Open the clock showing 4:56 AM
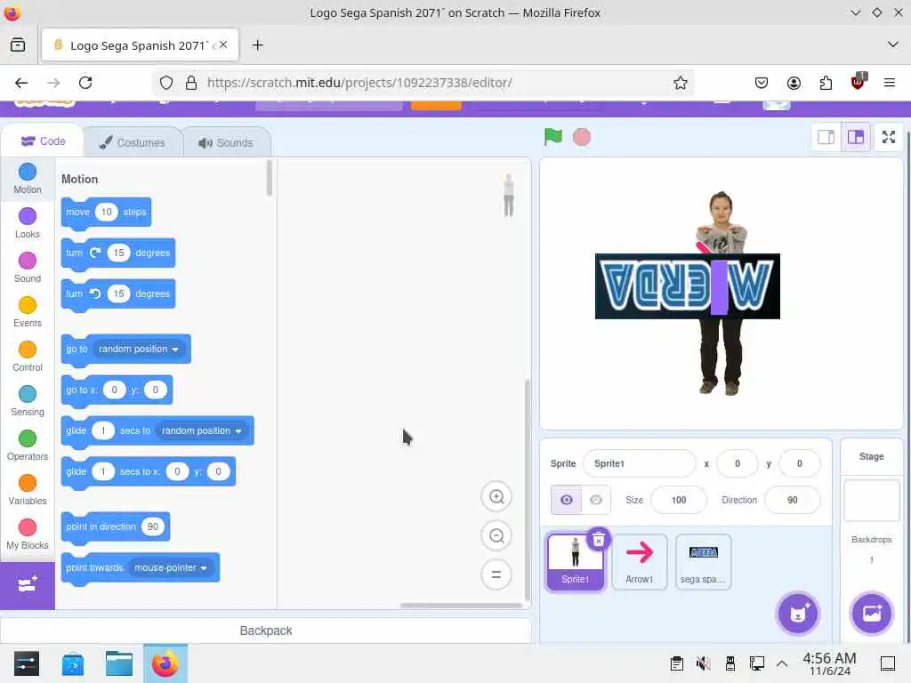Viewport: 911px width, 683px height. [829, 663]
